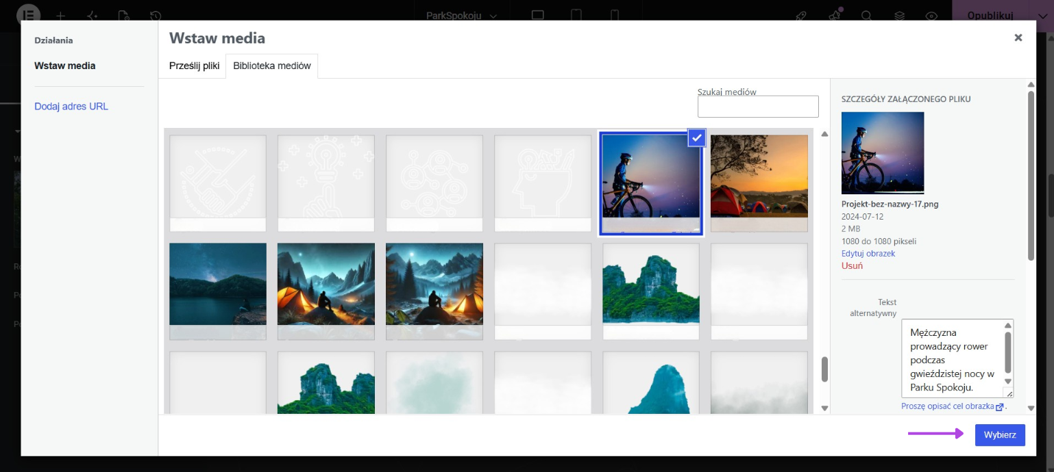Click the rocket icon in top bar

800,15
